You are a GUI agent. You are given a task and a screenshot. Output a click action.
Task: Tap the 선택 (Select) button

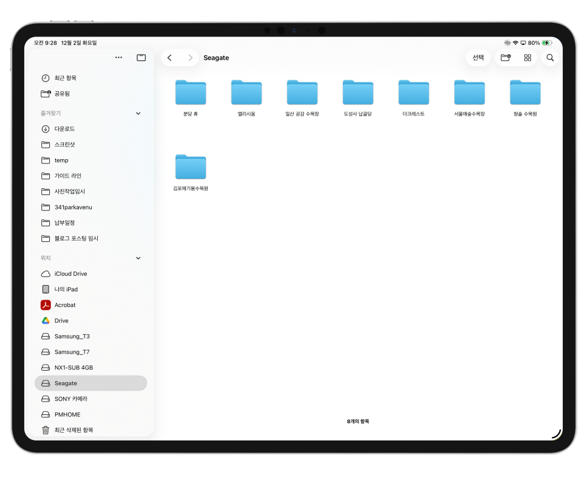pyautogui.click(x=478, y=58)
